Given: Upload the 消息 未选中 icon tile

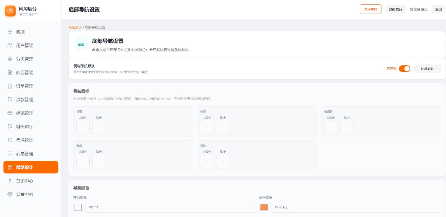Looking at the screenshot, I should [x=83, y=162].
